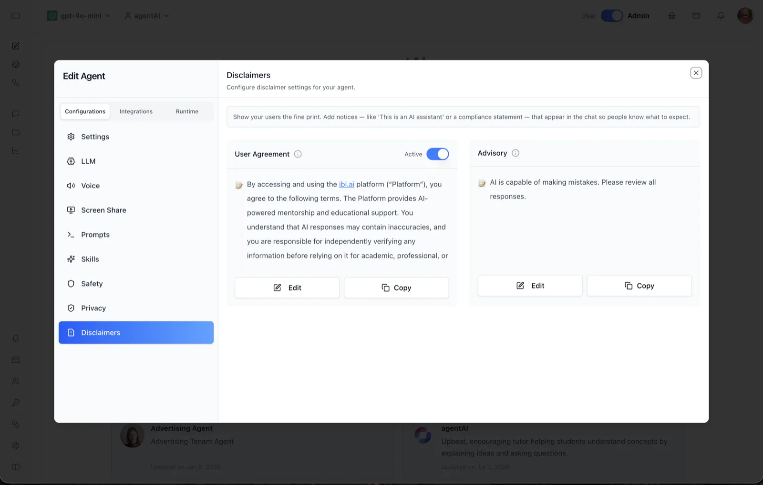Open the Skills section

click(136, 259)
